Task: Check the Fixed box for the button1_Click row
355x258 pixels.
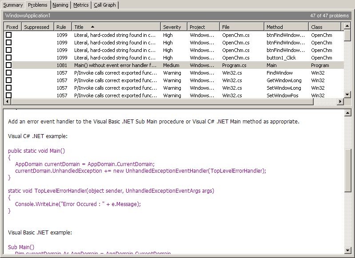Action: coord(8,58)
